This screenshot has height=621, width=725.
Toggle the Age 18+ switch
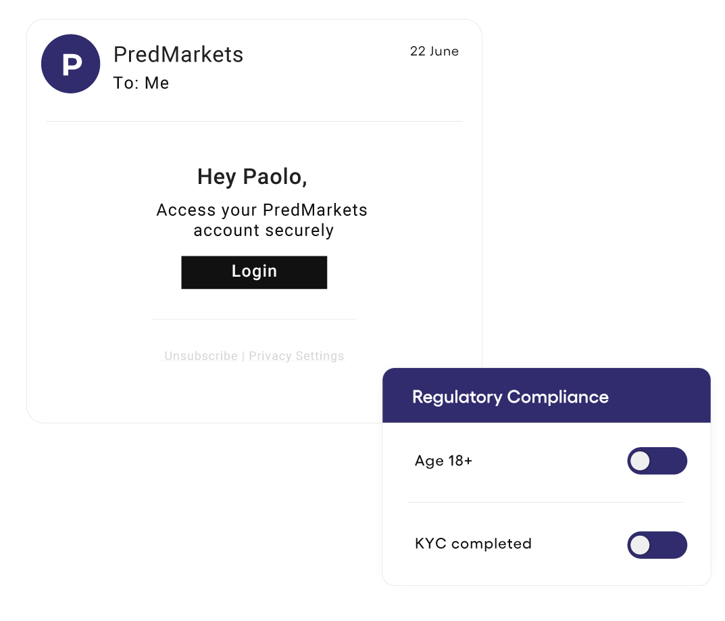pyautogui.click(x=657, y=461)
